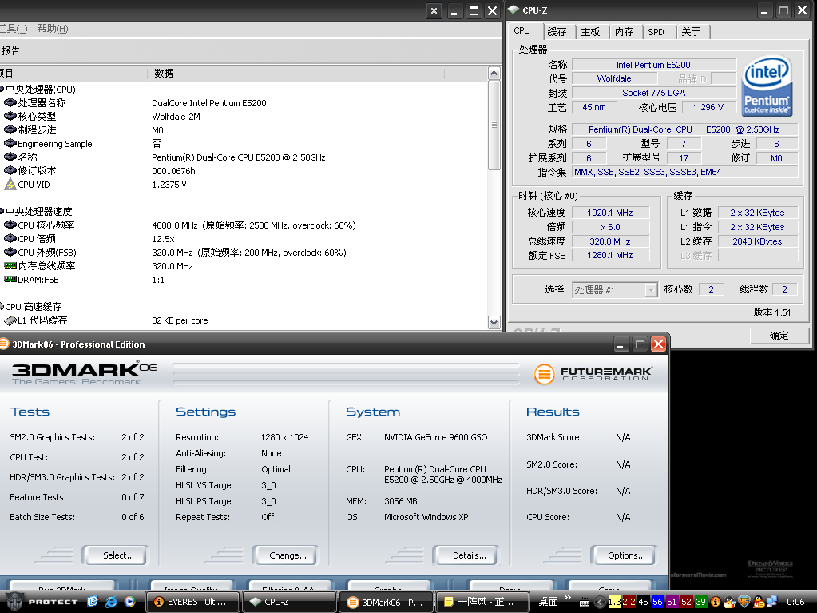
Task: Switch to 3DMark06 taskbar button
Action: click(x=386, y=602)
